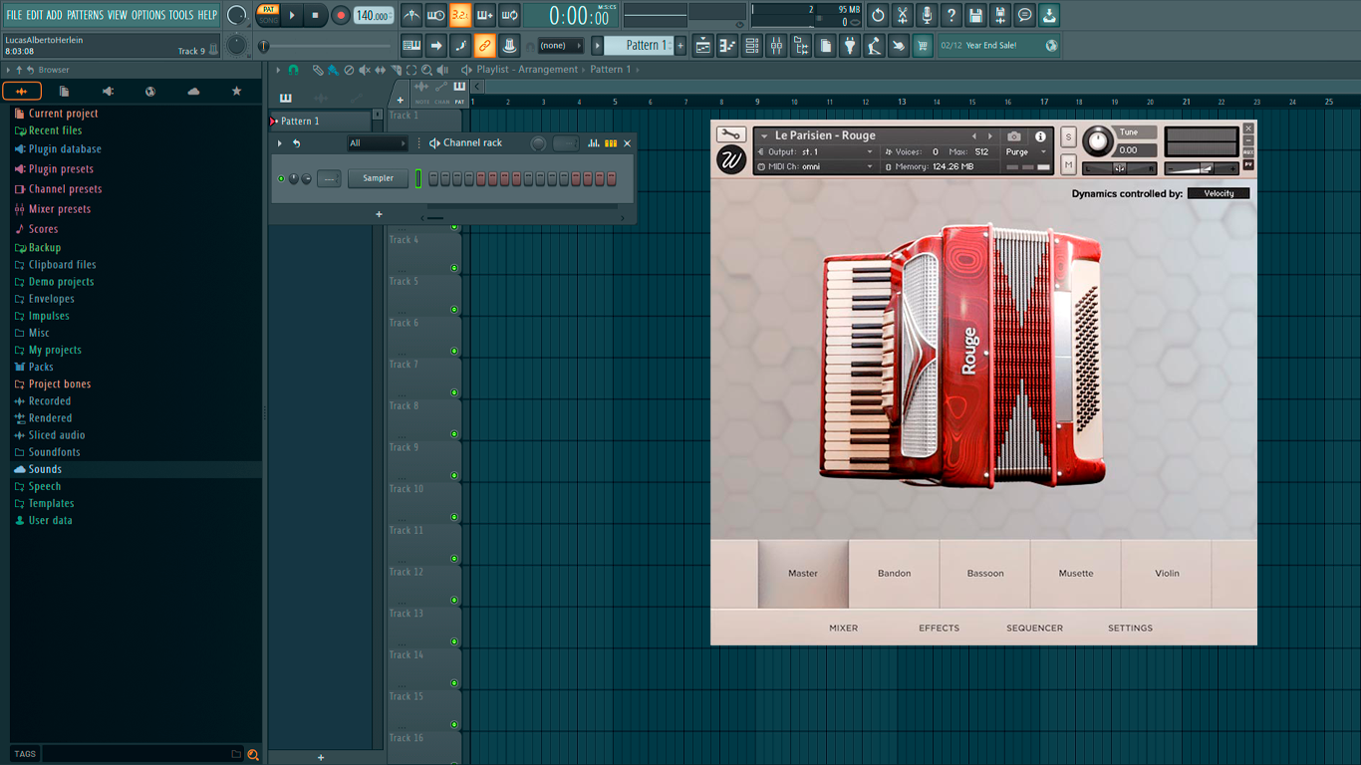Click the Year End Sale news link
Viewport: 1361px width, 765px height.
pyautogui.click(x=998, y=46)
